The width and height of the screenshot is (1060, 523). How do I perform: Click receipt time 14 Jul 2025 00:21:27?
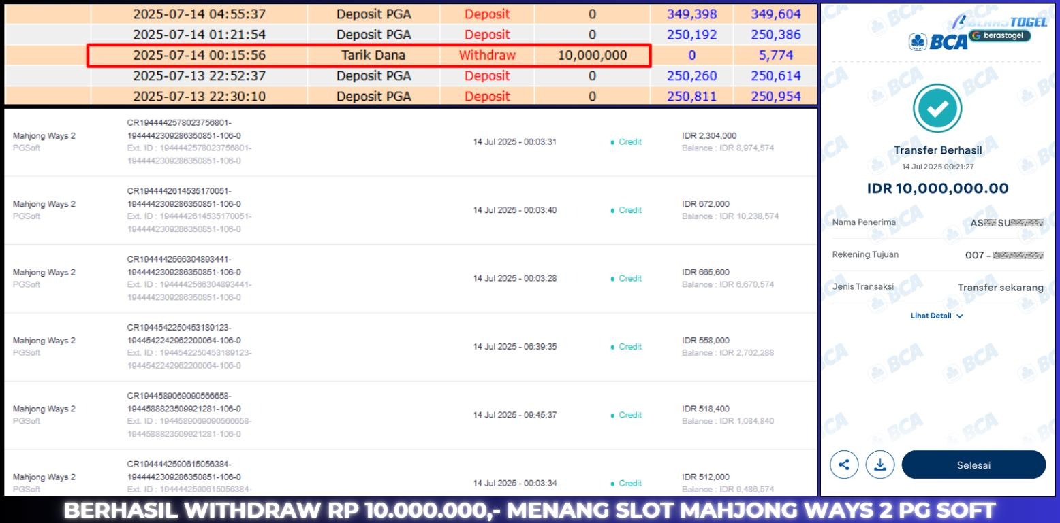[x=937, y=167]
